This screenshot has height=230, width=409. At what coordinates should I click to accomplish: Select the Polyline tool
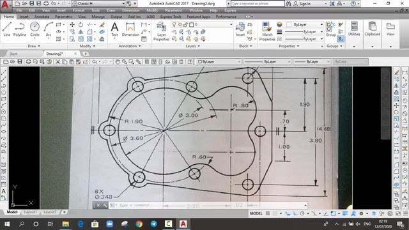point(20,29)
